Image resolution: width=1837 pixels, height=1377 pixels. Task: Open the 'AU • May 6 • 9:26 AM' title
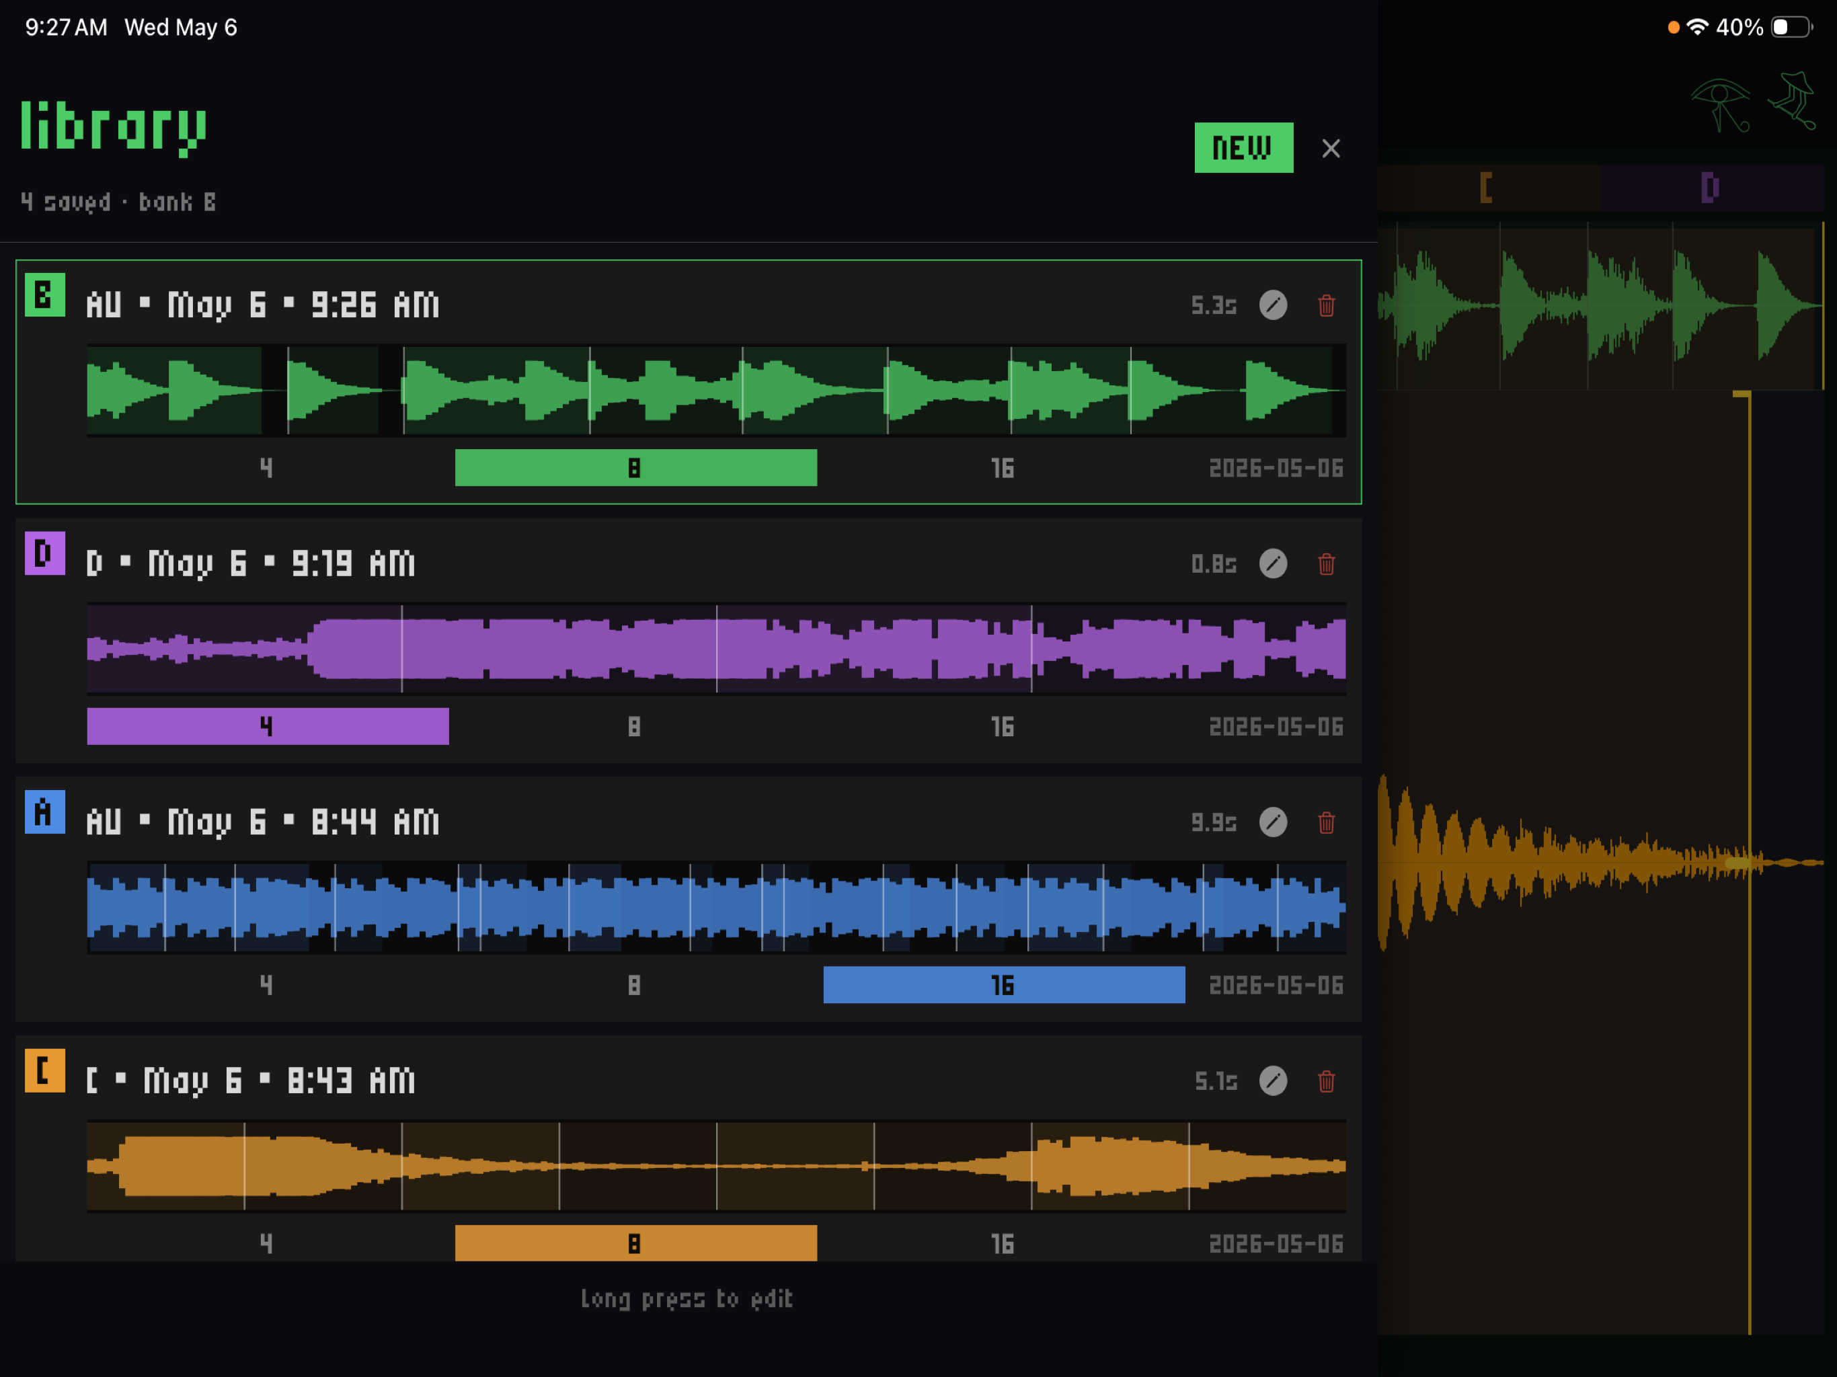coord(262,306)
